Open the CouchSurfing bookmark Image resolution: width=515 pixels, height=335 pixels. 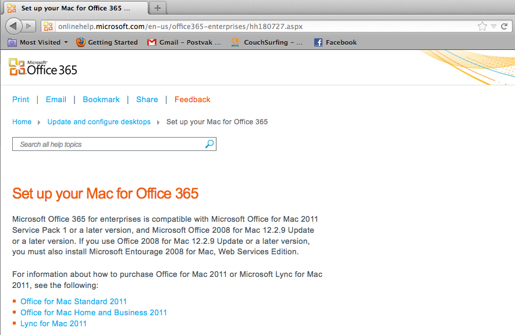click(267, 42)
